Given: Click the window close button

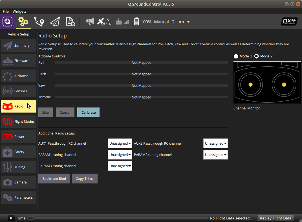Looking at the screenshot, I should point(298,4).
